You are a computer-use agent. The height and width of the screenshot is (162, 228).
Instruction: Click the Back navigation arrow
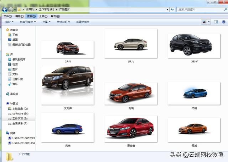5,10
